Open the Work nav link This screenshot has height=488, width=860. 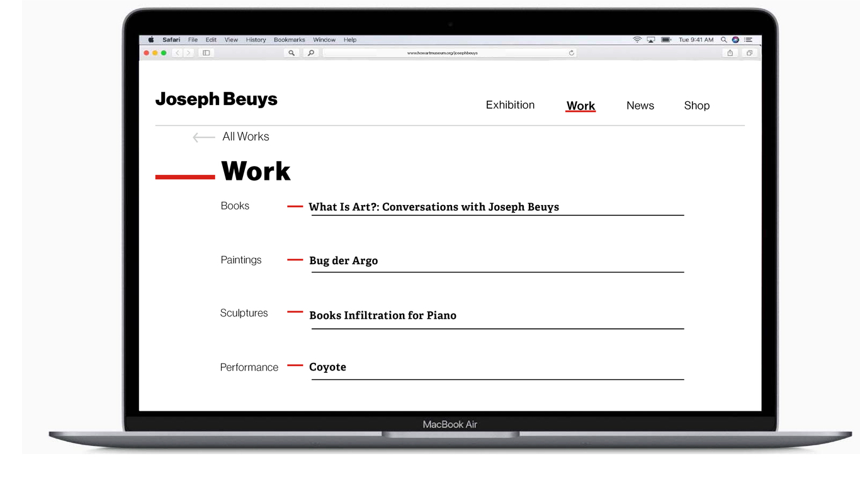[x=580, y=106]
